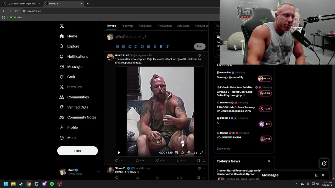Compose new message in Messages drawer
Viewport: 335px width, 188px height.
[x=317, y=175]
